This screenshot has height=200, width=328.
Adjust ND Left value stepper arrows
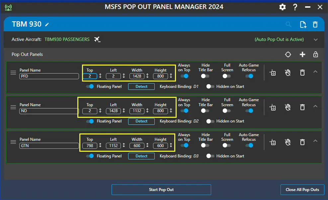click(124, 111)
